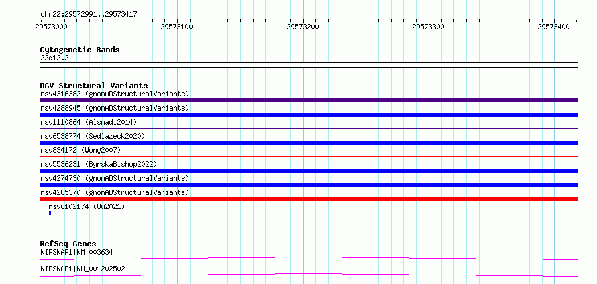
Task: Click ruler position 29573000
Action: [51, 27]
